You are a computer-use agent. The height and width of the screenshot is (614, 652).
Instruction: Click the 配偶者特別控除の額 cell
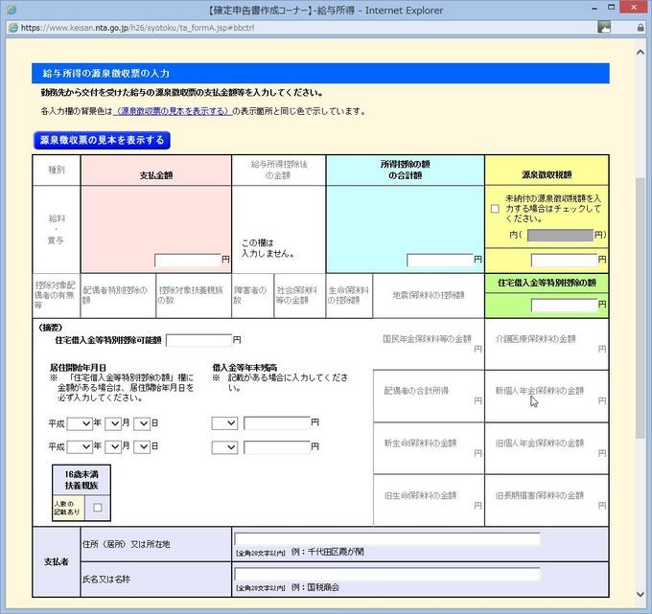coord(118,295)
